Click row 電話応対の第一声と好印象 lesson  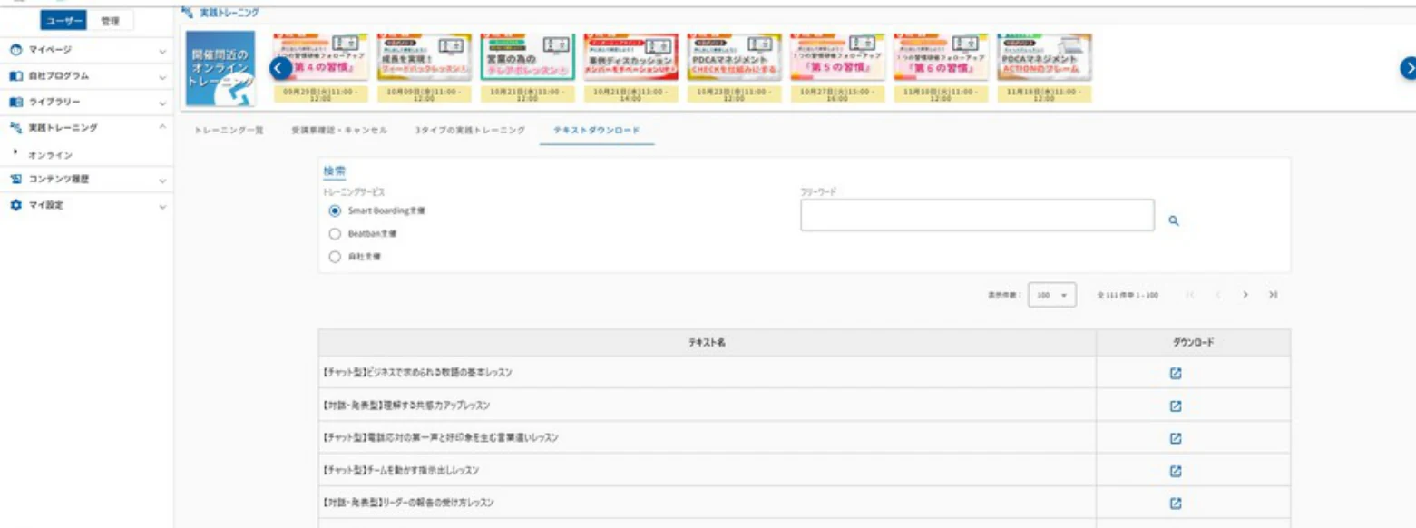804,438
